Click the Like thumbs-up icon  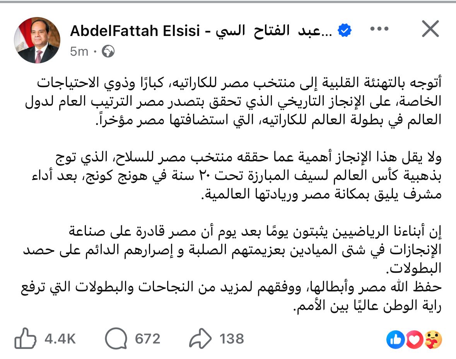[26, 339]
